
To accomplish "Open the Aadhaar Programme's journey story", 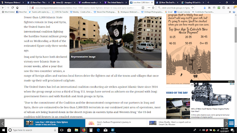I will coord(116,123).
